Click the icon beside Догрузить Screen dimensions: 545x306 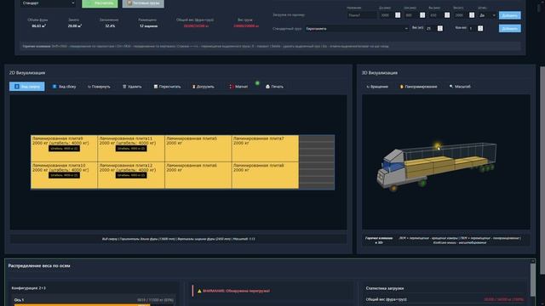194,87
